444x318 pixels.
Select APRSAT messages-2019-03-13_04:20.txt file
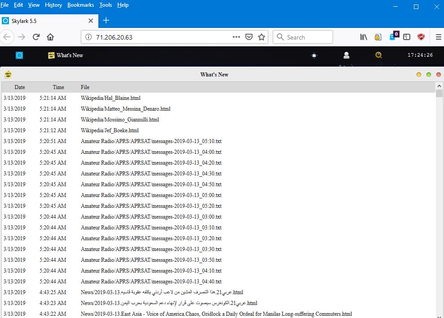pyautogui.click(x=151, y=163)
